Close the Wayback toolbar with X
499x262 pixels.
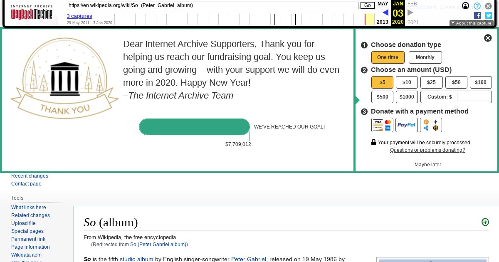(x=489, y=6)
